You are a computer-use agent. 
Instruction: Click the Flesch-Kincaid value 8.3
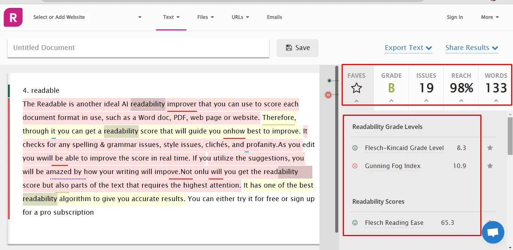coord(461,148)
